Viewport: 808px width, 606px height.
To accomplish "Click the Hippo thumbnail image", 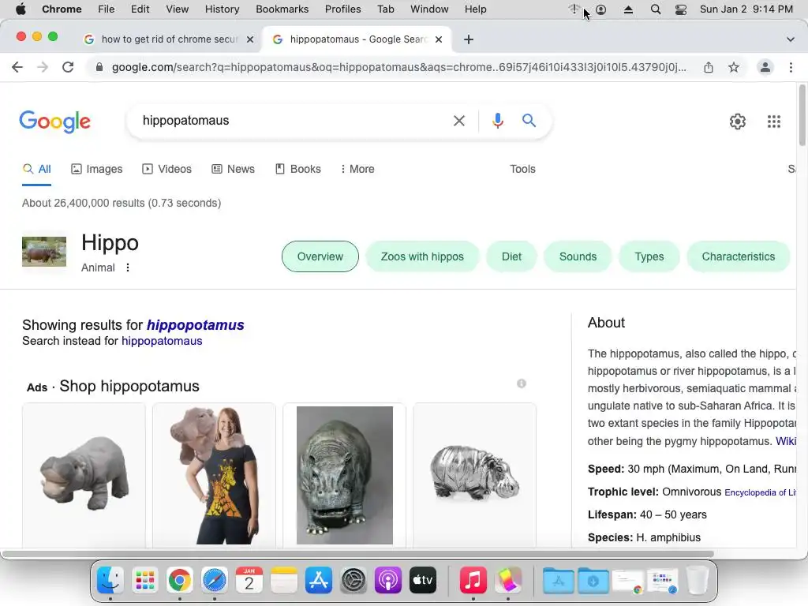I will point(44,252).
